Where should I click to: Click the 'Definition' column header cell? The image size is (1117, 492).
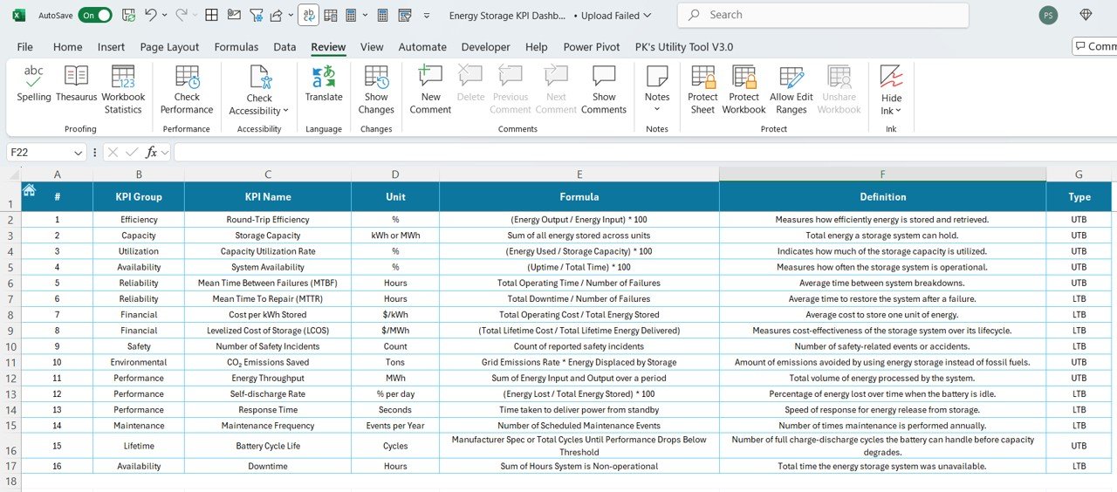click(x=882, y=197)
